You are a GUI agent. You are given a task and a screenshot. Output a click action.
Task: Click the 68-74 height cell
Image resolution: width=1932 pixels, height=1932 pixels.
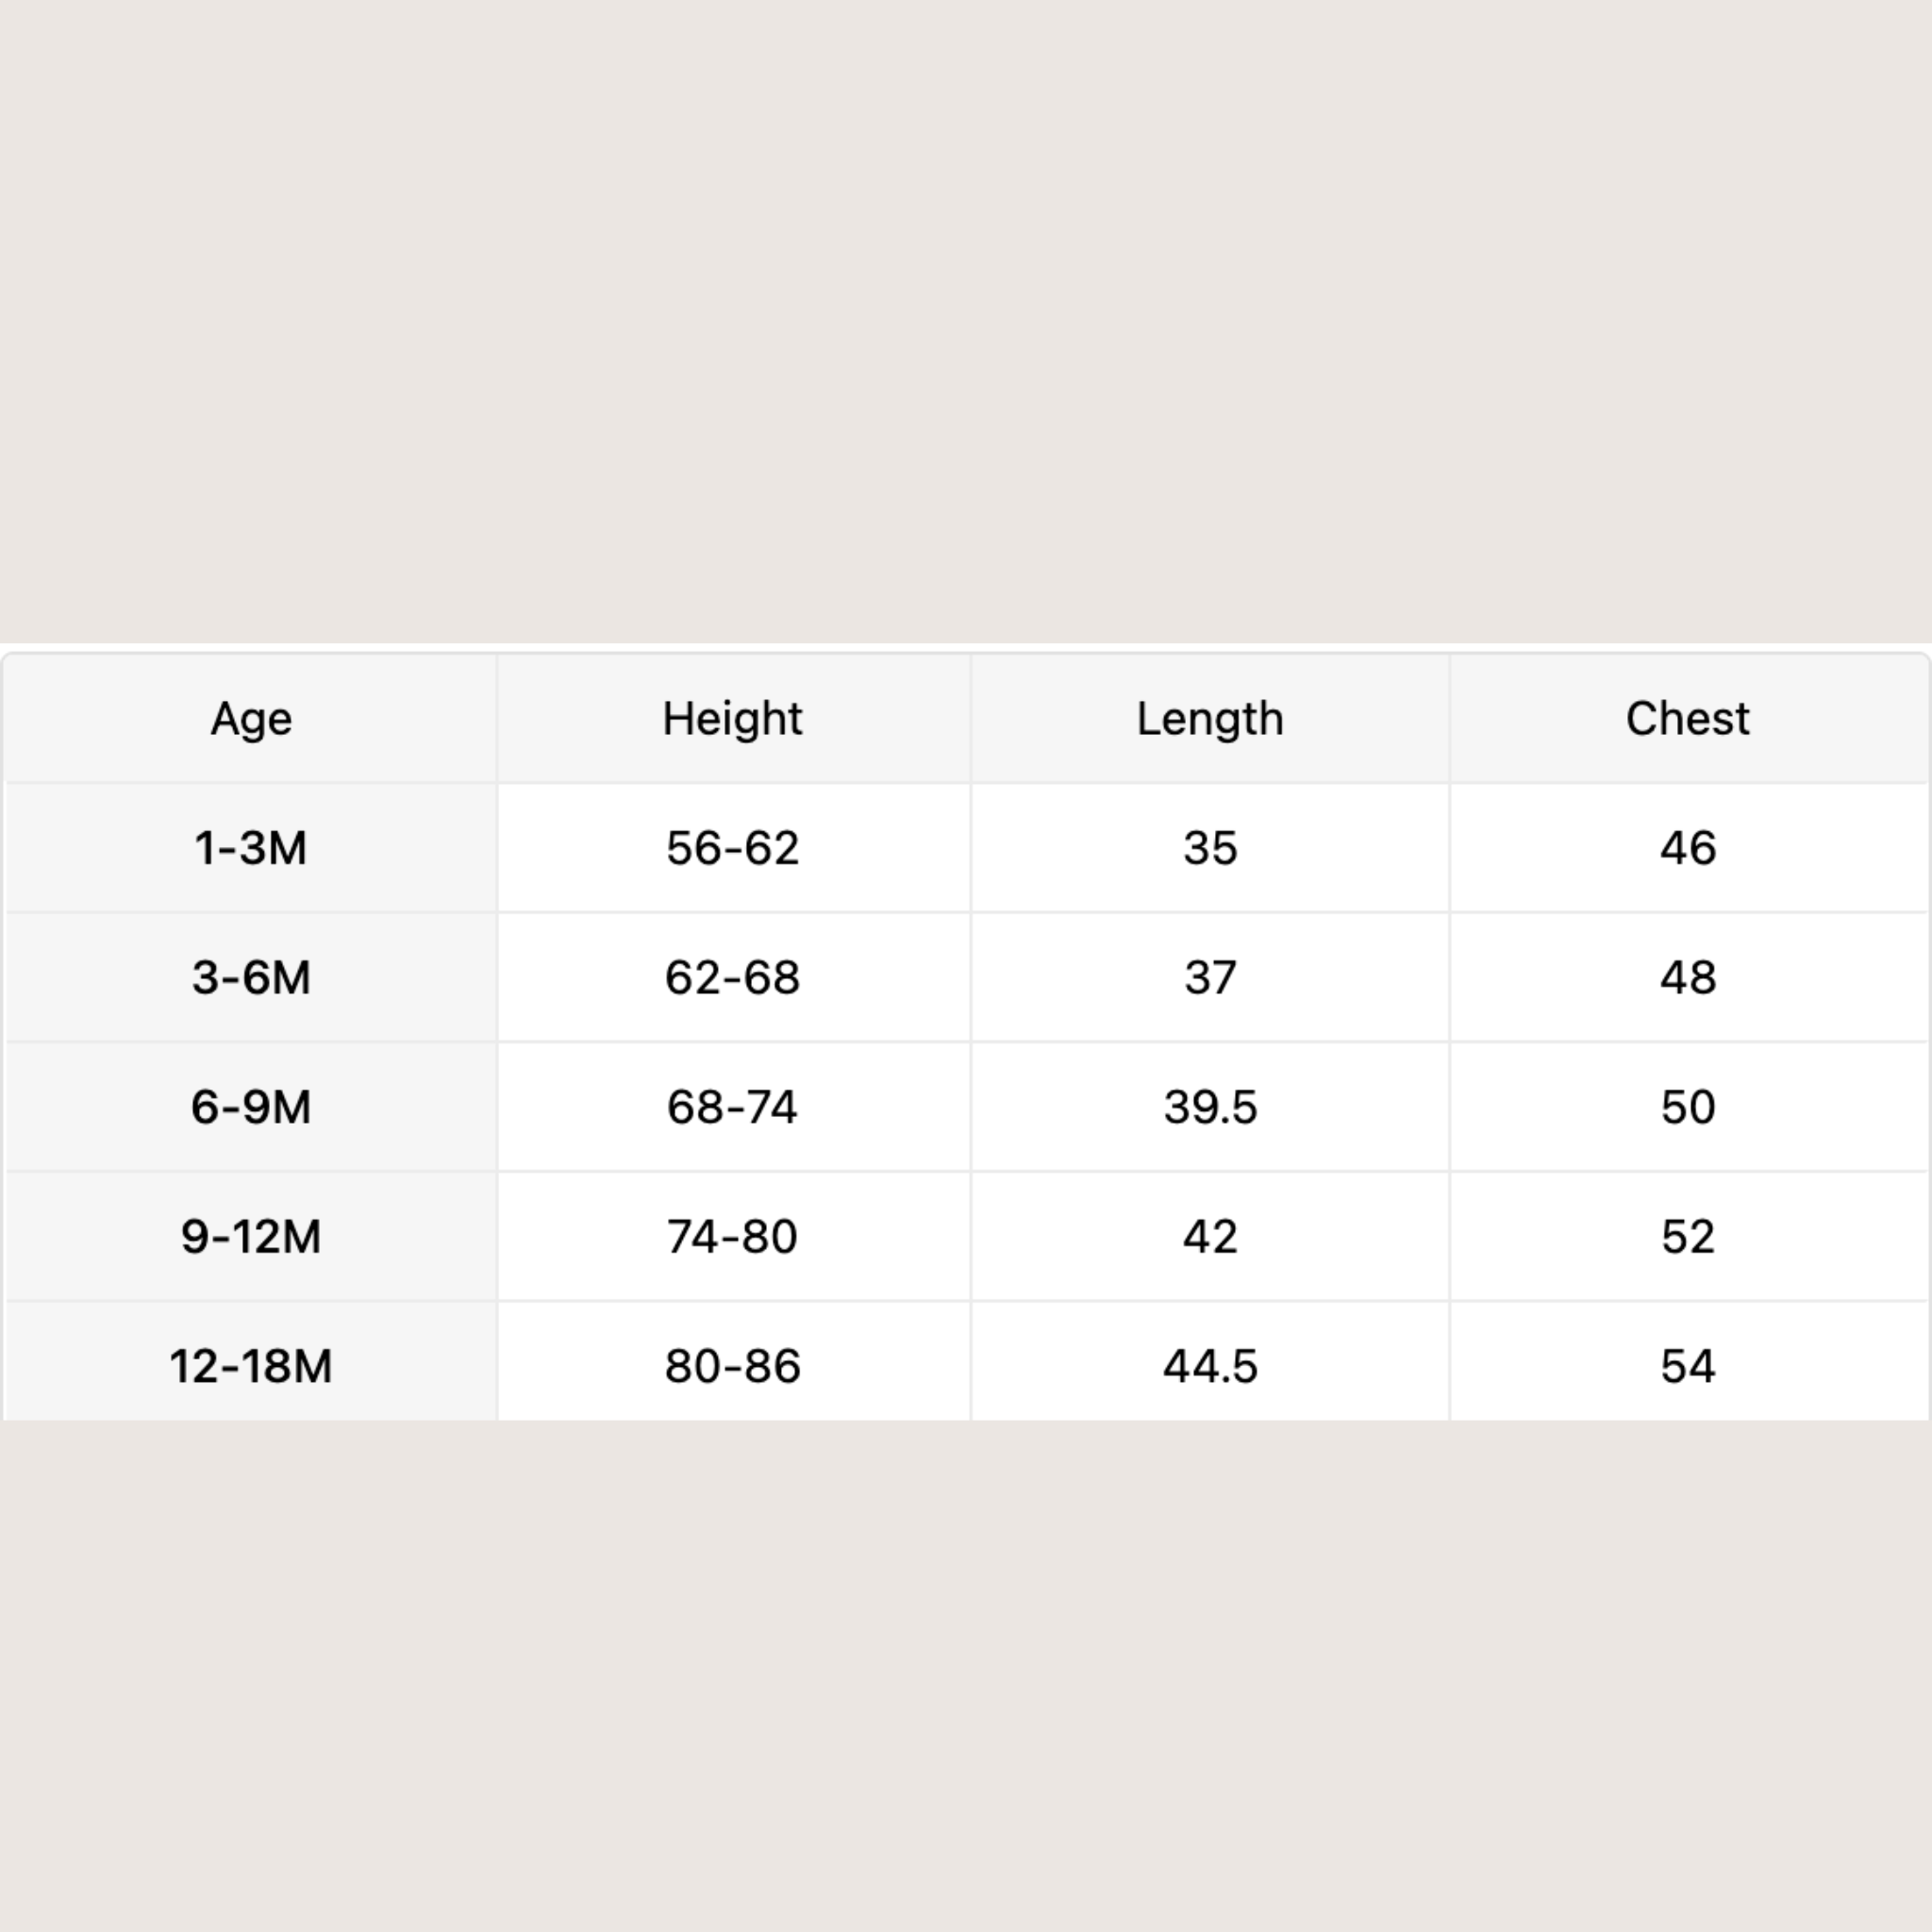732,1107
